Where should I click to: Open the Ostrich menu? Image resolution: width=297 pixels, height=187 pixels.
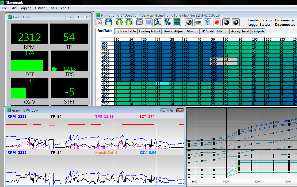[x=40, y=8]
